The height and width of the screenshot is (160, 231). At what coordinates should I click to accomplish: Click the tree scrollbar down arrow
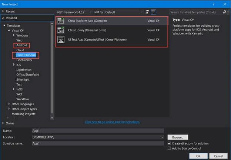point(52,118)
